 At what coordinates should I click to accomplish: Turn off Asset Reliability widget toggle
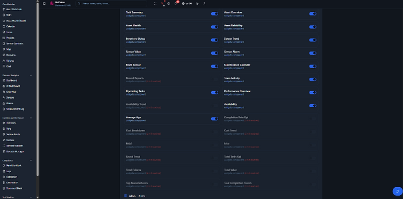tap(313, 27)
